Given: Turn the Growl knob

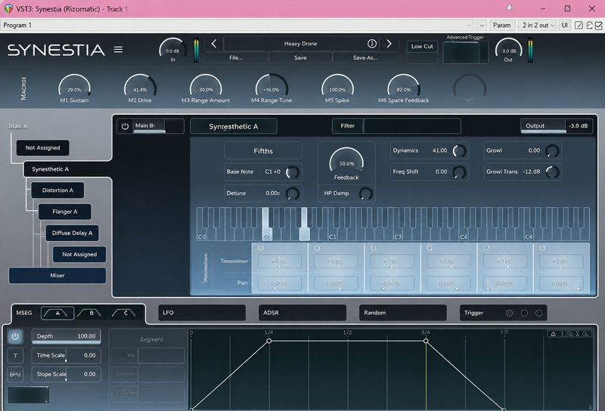Looking at the screenshot, I should [552, 151].
